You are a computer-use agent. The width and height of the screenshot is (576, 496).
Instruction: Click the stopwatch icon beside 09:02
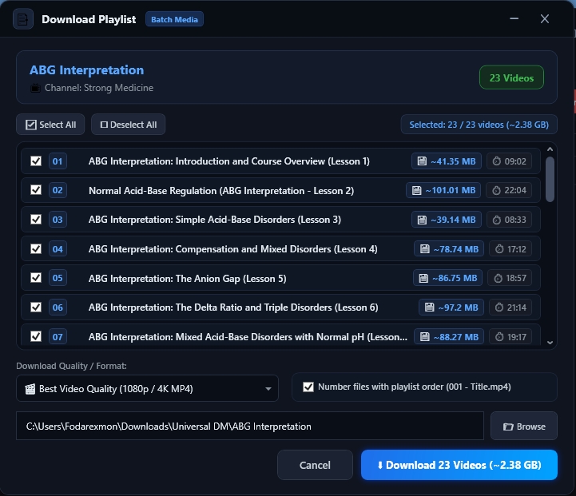tap(497, 161)
